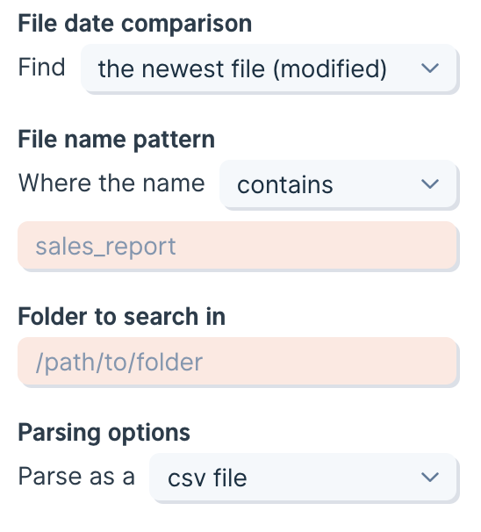Viewport: 481px width, 532px height.
Task: Click the 'Parse as a' label
Action: coord(76,477)
